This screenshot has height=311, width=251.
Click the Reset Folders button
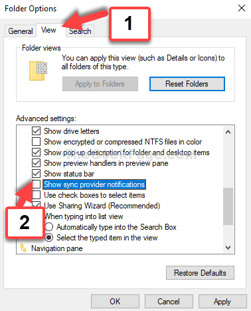coord(187,84)
